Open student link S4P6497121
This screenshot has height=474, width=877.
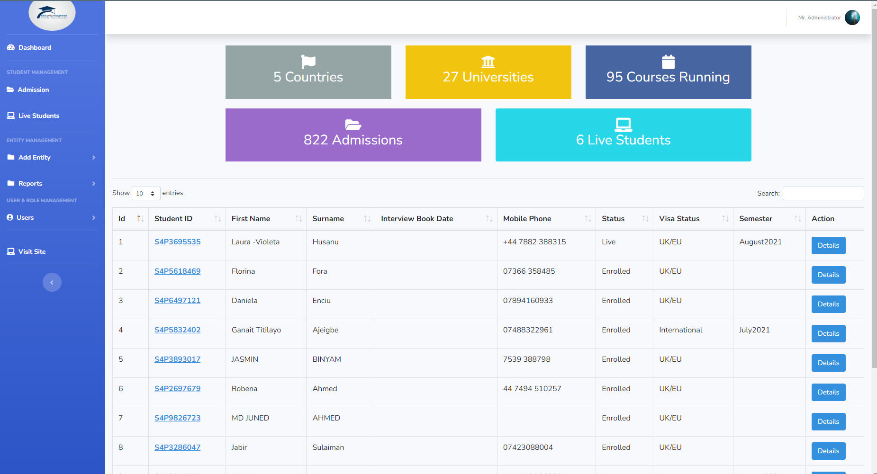177,300
